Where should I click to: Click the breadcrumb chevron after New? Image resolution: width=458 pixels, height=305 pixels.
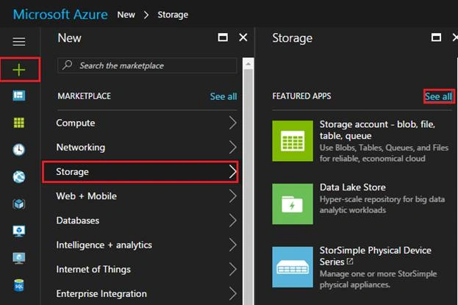146,15
